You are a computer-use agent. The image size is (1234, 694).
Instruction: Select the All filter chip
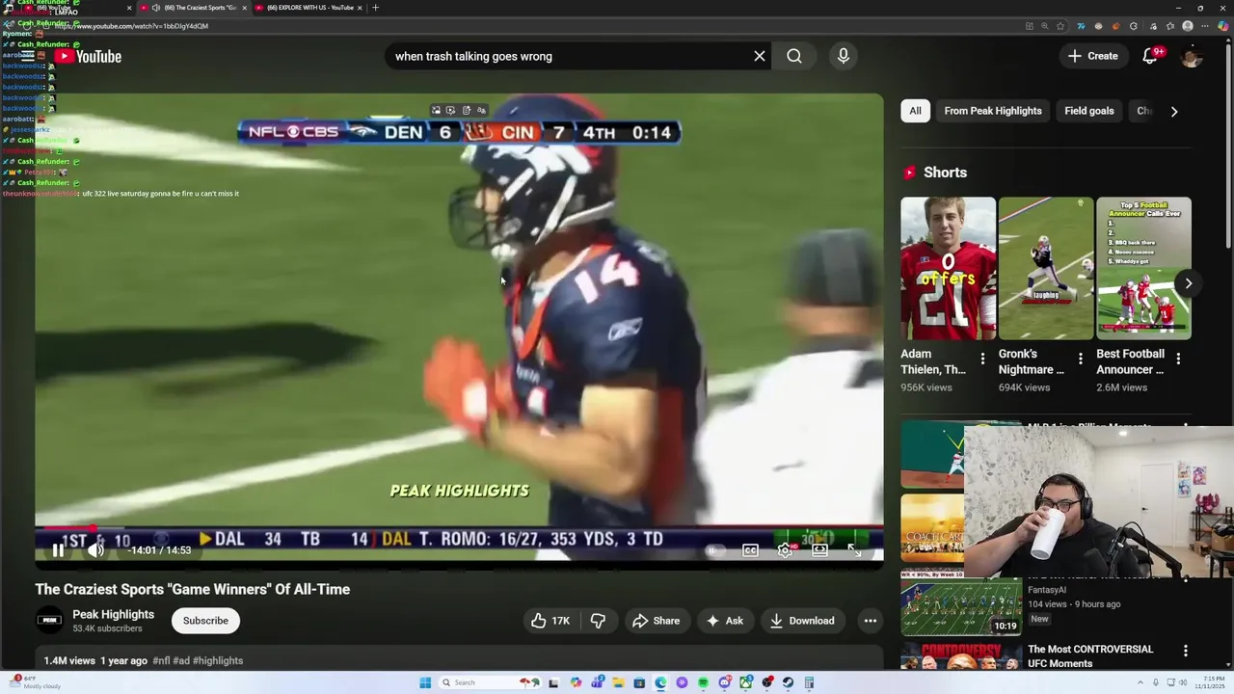click(x=915, y=111)
